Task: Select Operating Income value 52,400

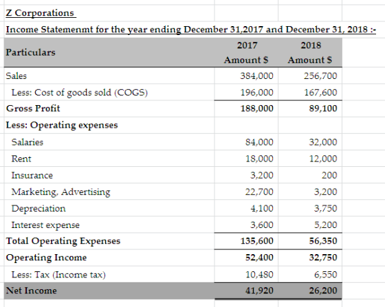Action: point(259,258)
